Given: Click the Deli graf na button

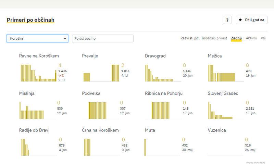Looking at the screenshot, I should [252, 20].
